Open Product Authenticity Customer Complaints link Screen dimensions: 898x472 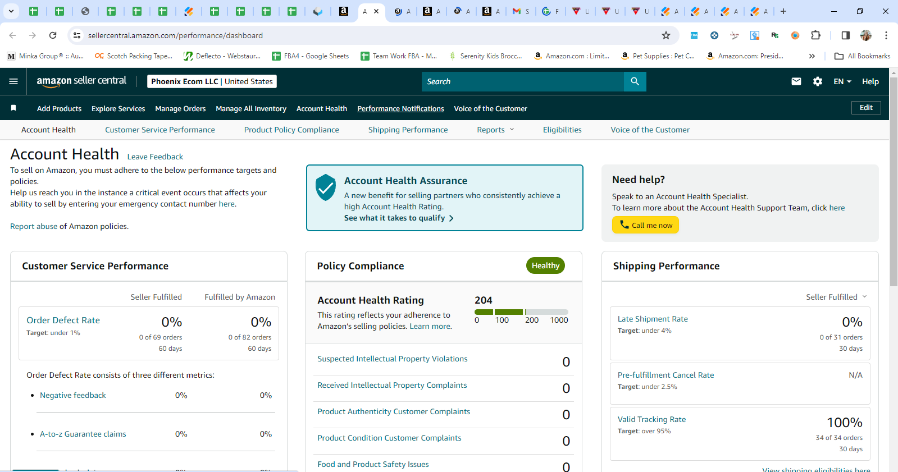tap(394, 411)
